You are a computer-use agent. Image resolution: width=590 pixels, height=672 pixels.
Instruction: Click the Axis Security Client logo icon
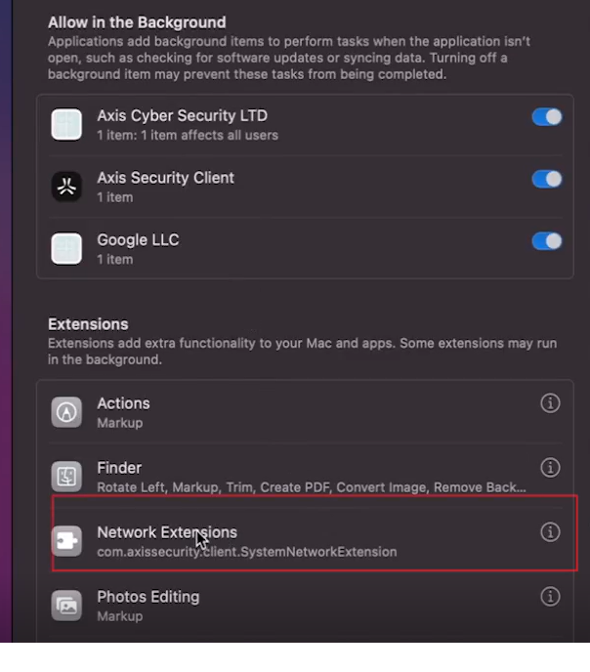tap(66, 187)
